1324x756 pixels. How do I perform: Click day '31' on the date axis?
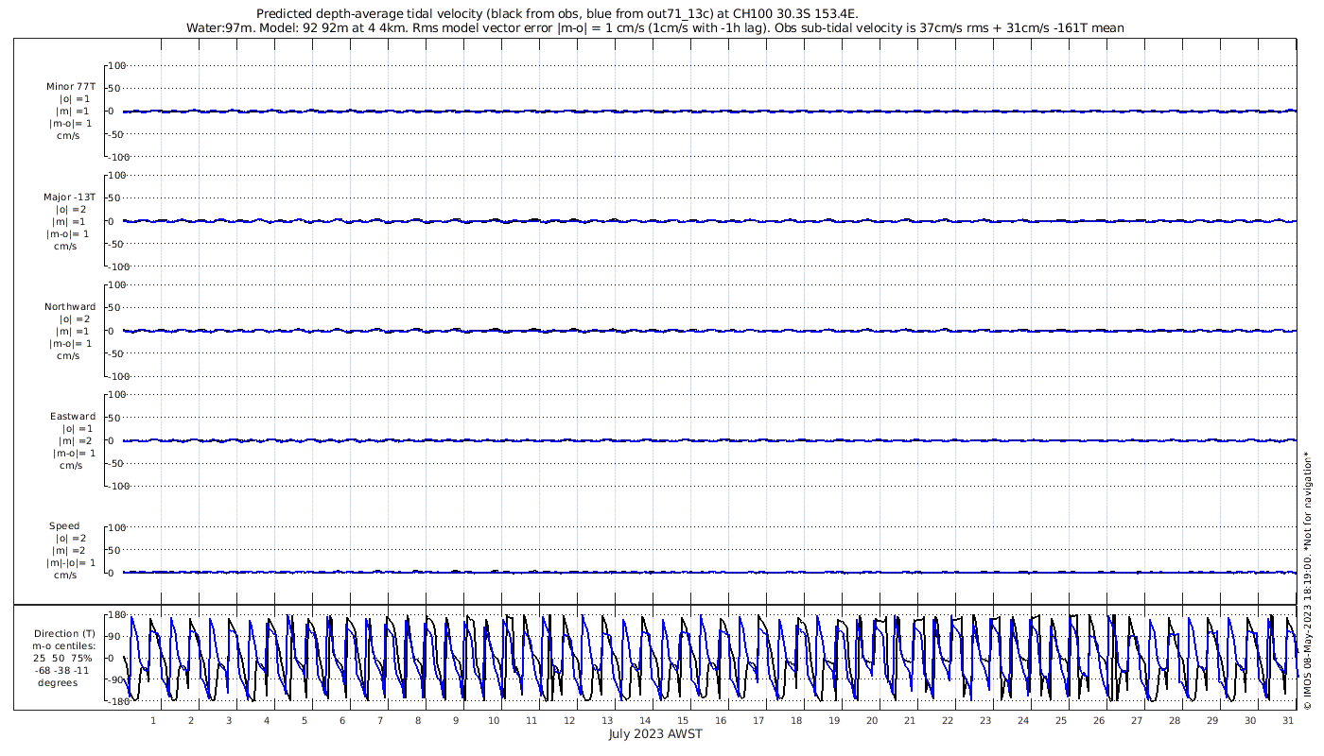pyautogui.click(x=1288, y=720)
